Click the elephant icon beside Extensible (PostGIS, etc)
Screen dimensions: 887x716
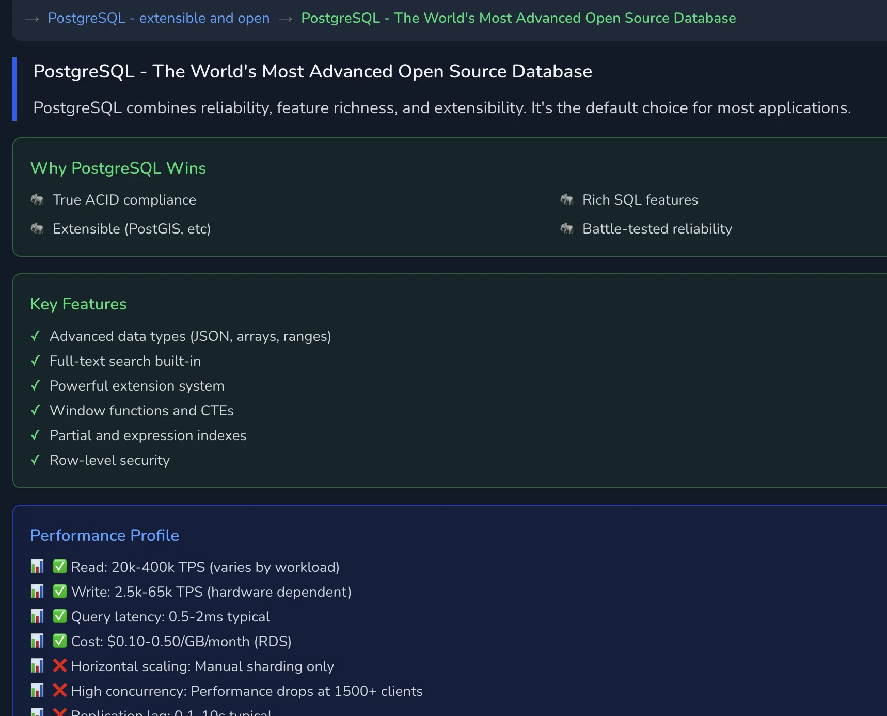point(37,229)
